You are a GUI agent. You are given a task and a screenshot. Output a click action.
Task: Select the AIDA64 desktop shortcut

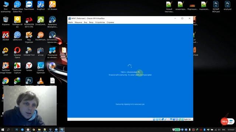6,36
